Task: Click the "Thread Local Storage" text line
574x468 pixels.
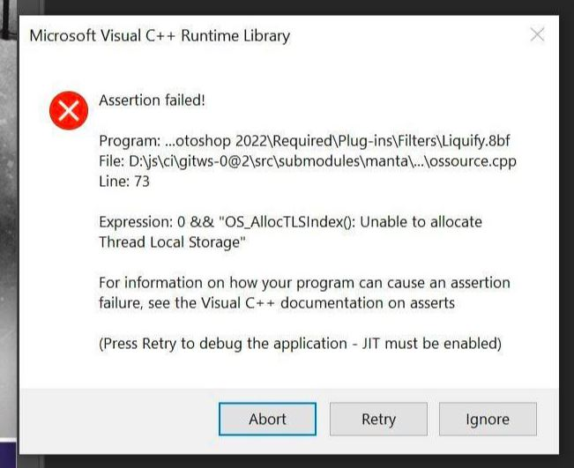Action: (x=171, y=242)
